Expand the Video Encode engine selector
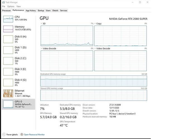 (x=42, y=48)
